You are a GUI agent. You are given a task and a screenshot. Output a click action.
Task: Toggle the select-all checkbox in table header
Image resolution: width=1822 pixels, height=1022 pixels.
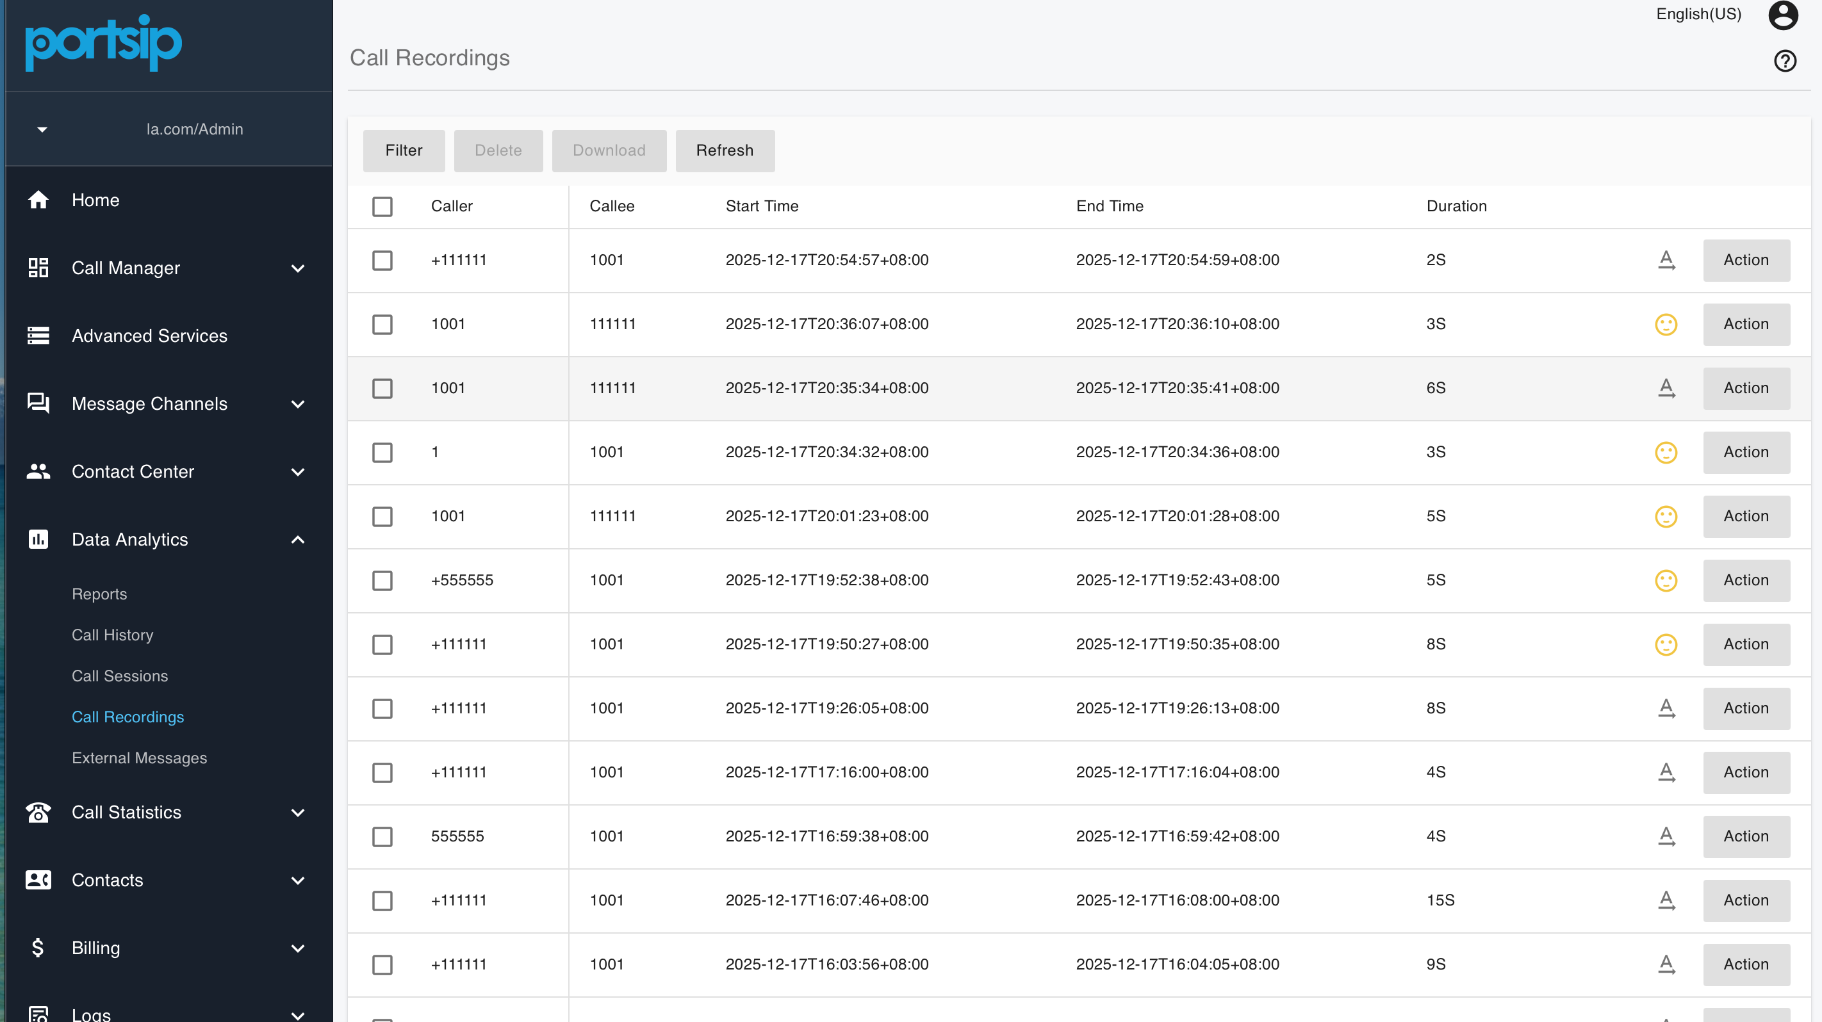382,206
